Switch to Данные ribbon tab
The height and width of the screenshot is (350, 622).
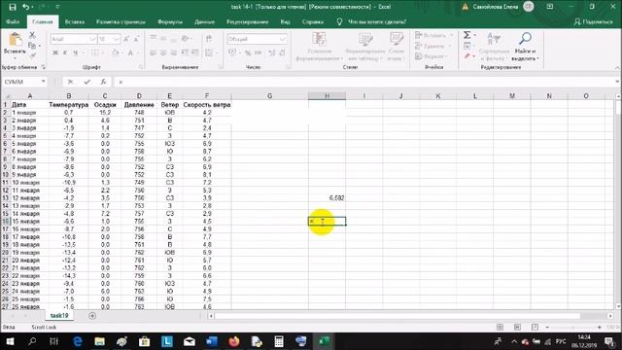point(204,21)
